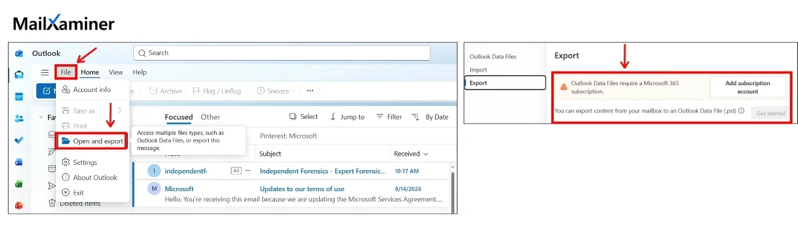Click the I avatar of the independentforensics email
Image resolution: width=798 pixels, height=245 pixels.
[x=154, y=171]
